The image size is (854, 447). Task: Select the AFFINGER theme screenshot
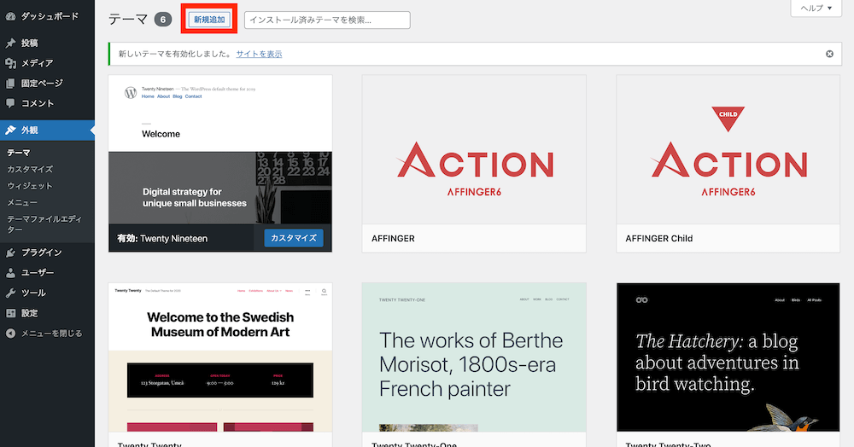pyautogui.click(x=474, y=149)
